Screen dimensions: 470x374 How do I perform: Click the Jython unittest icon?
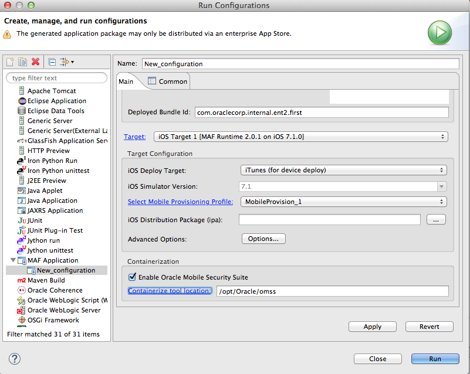21,250
